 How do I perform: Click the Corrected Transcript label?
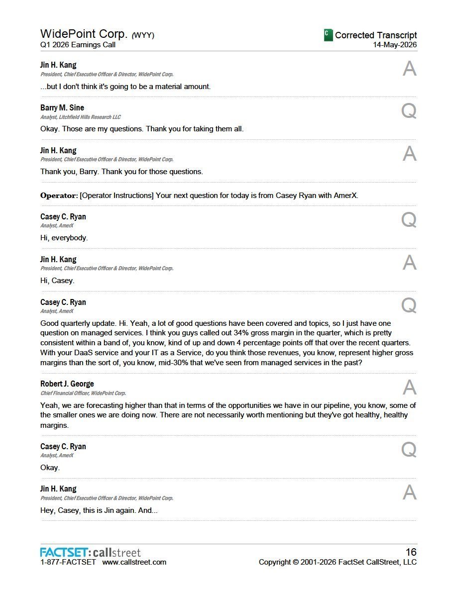click(376, 35)
